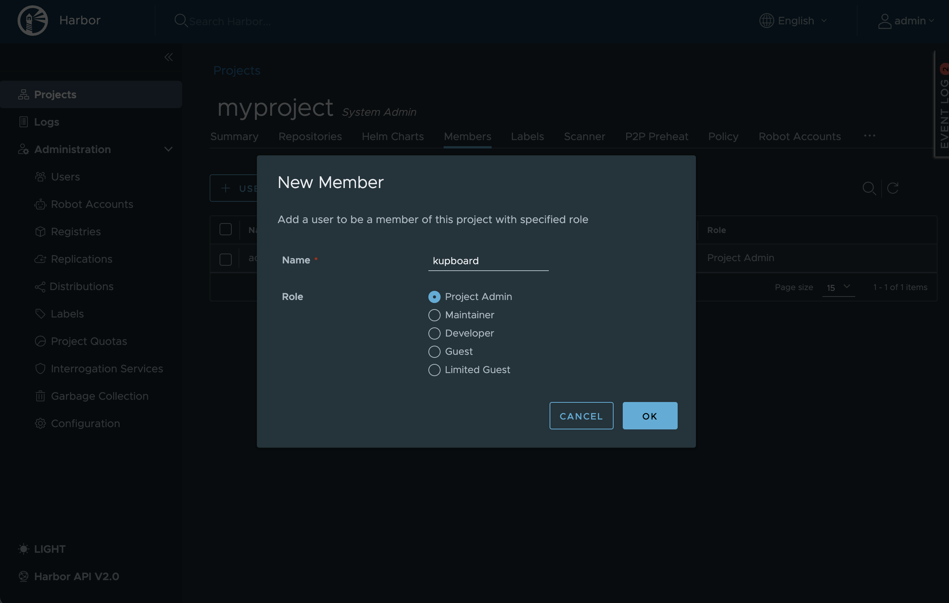The image size is (949, 603).
Task: Click the Registries cube icon
Action: [x=40, y=231]
